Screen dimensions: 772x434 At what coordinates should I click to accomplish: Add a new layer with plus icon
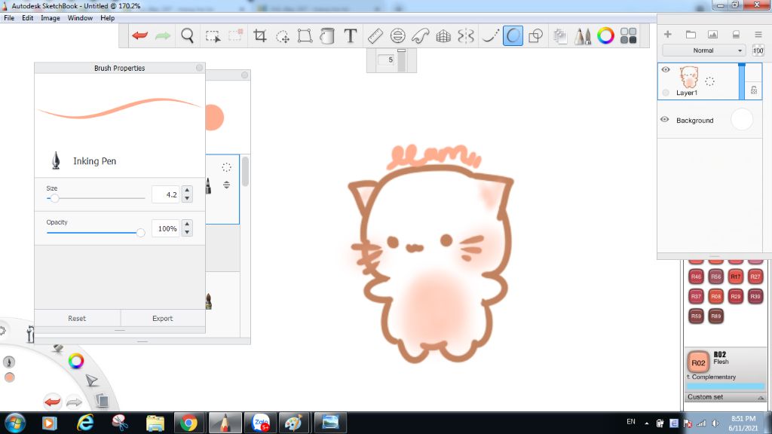pyautogui.click(x=668, y=34)
